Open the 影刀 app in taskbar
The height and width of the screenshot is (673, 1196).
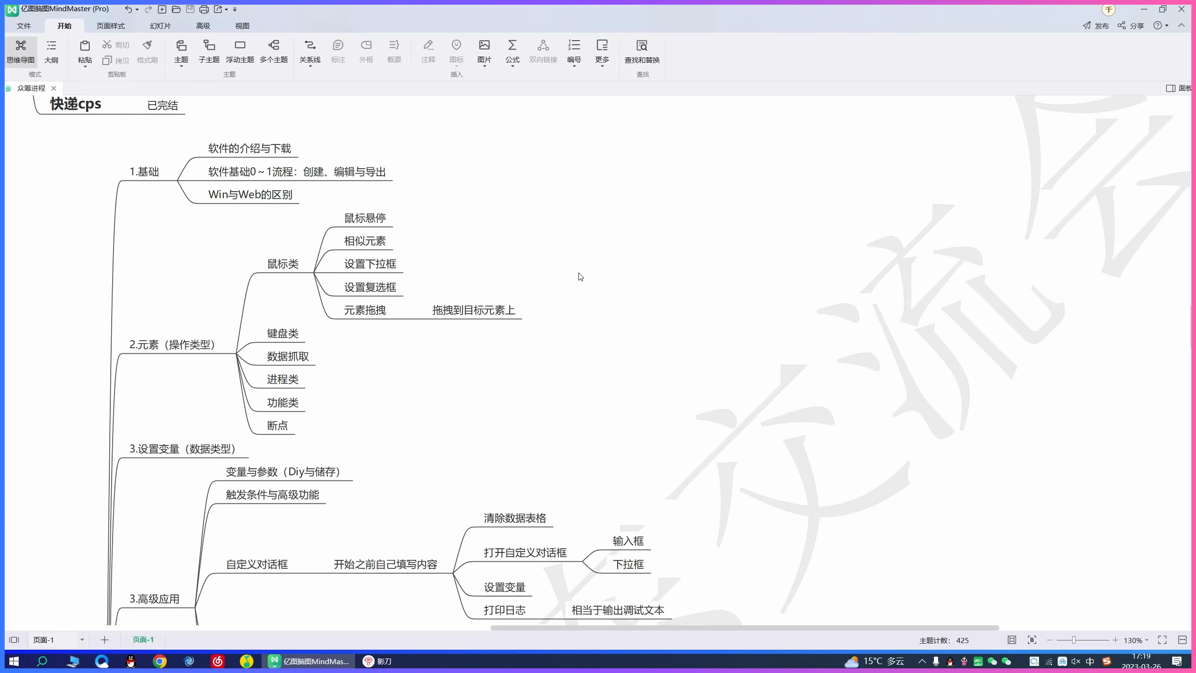coord(377,661)
